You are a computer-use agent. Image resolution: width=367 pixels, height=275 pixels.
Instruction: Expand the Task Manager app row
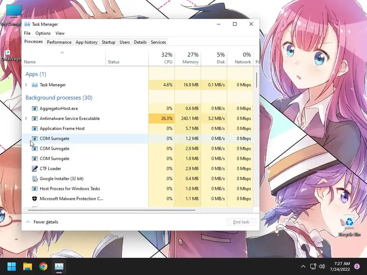[x=26, y=85]
